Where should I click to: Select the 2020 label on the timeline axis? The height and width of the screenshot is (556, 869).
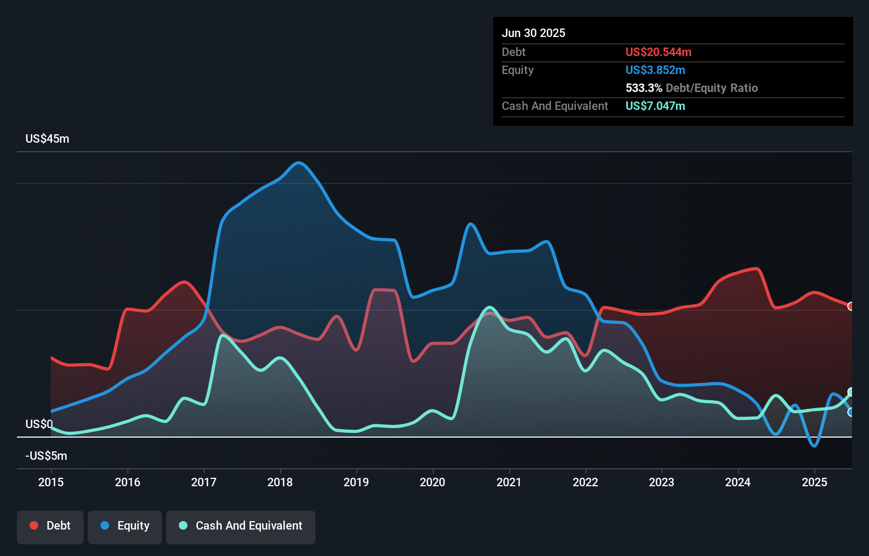pyautogui.click(x=432, y=482)
